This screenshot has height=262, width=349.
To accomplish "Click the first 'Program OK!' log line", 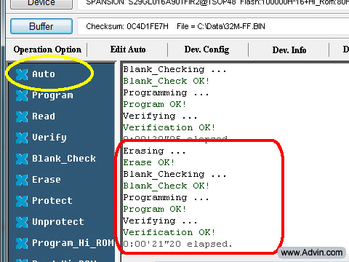I will click(x=155, y=104).
